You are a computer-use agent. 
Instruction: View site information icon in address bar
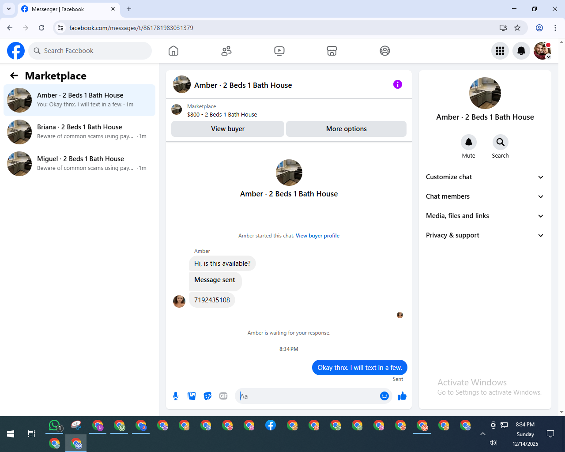tap(61, 28)
